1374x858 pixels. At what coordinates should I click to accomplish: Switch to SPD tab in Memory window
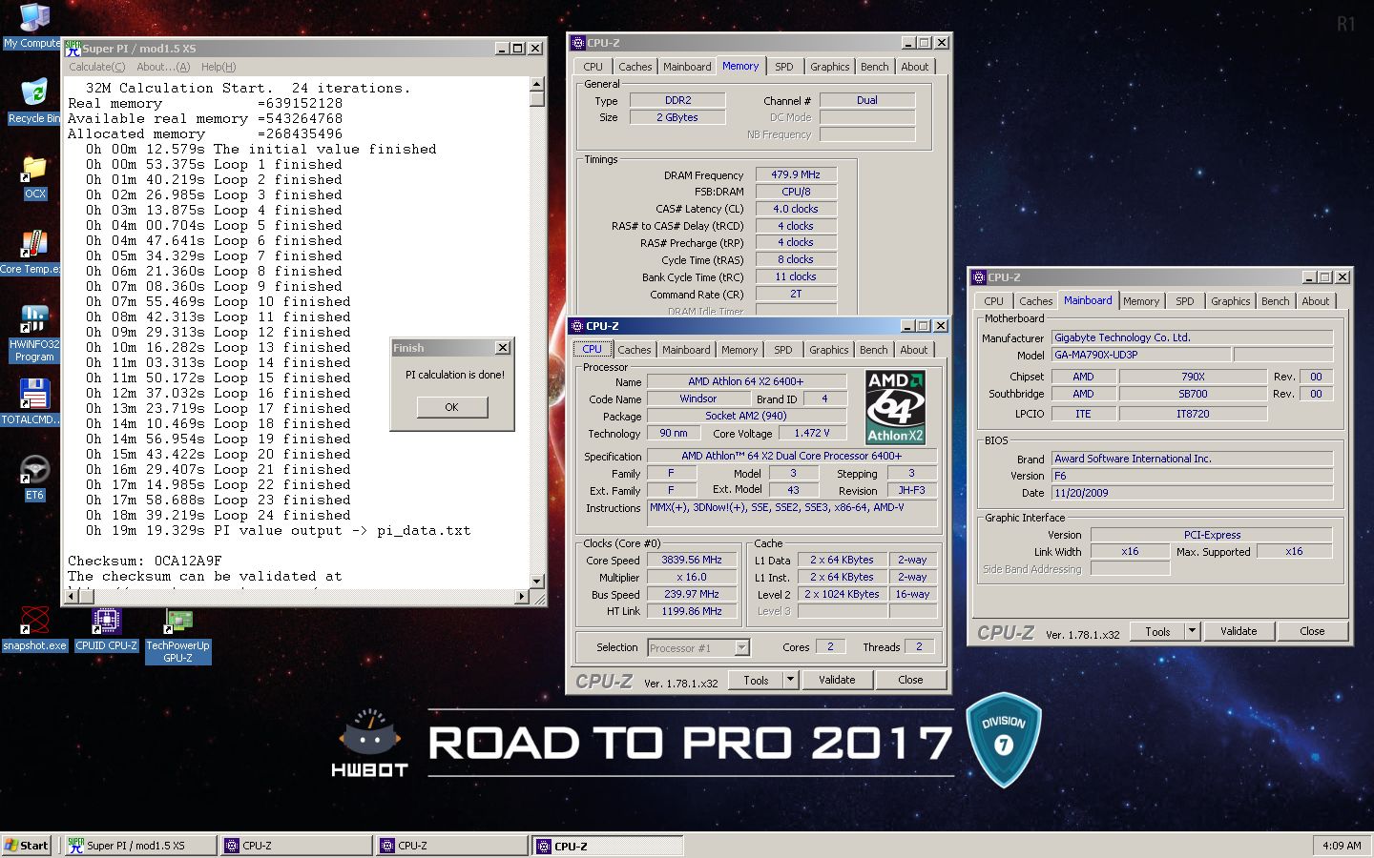784,67
